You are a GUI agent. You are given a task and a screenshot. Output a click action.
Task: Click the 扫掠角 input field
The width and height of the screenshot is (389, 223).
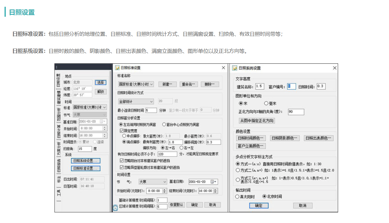84,149
